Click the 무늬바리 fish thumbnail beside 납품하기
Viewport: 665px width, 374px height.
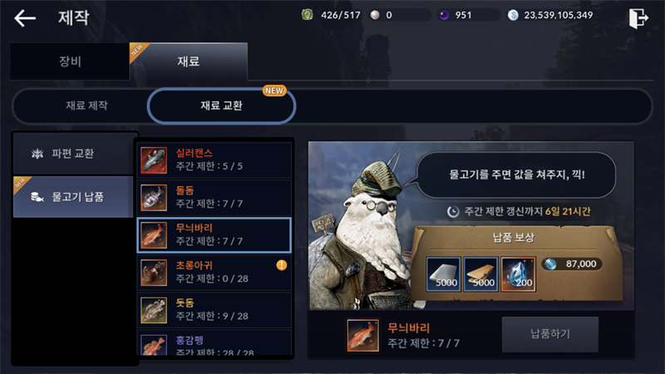(x=362, y=336)
